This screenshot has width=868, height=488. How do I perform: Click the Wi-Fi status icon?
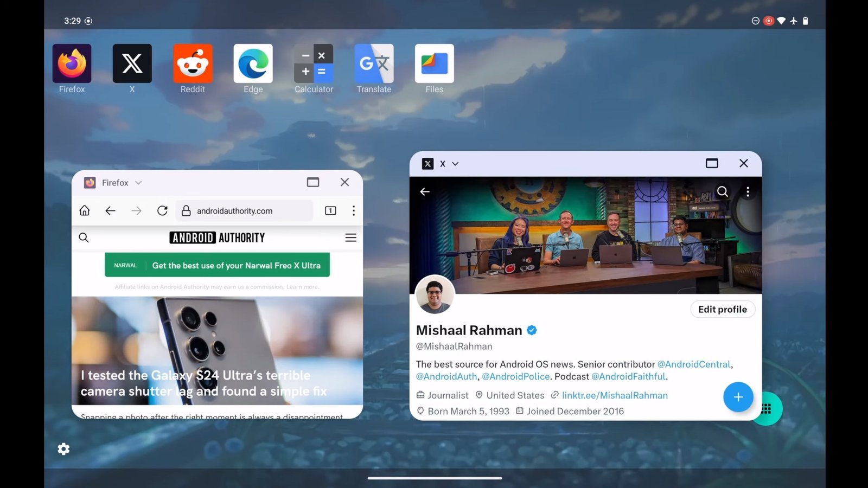pyautogui.click(x=781, y=21)
